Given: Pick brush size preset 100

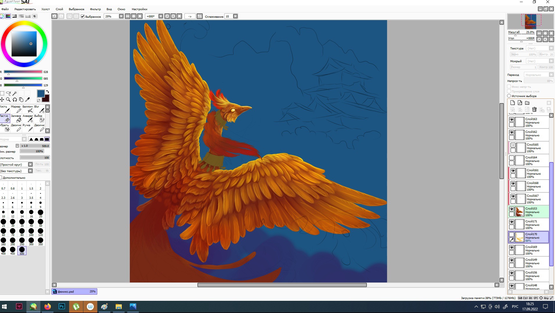Looking at the screenshot, I should tap(31, 232).
